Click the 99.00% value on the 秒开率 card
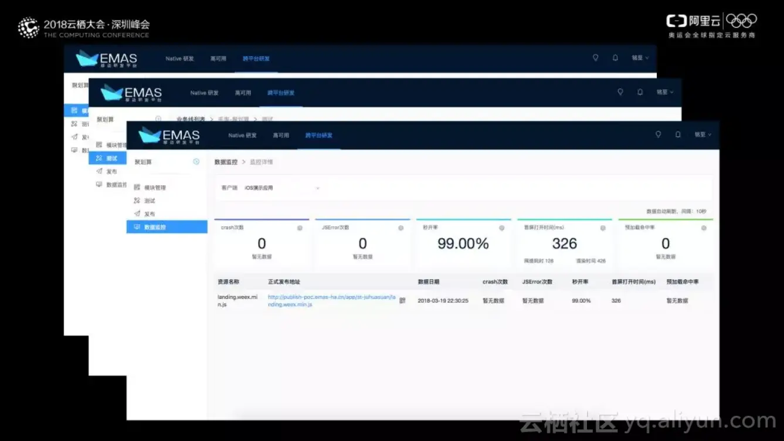Viewport: 784px width, 441px height. click(463, 243)
